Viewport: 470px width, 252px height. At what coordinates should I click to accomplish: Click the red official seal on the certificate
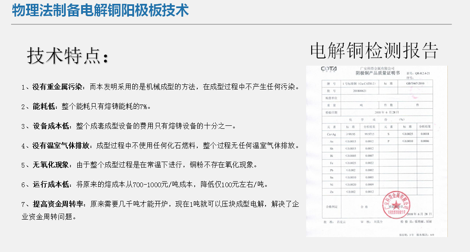tap(396, 205)
